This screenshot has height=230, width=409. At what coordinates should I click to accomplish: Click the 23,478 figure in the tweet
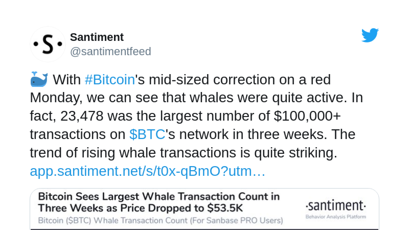[82, 116]
